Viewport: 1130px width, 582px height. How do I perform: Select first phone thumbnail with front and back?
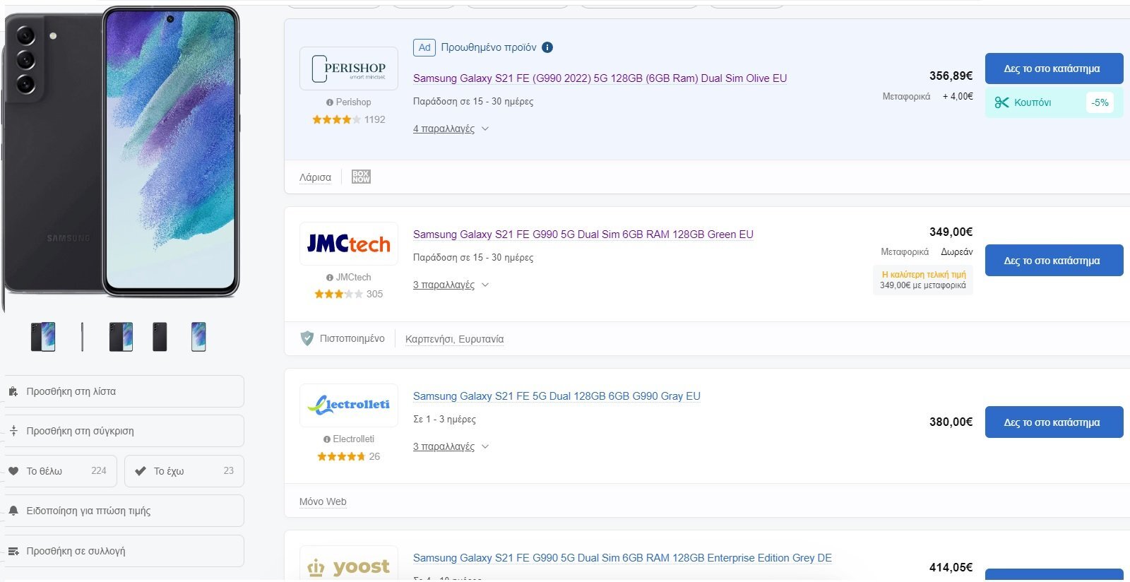pos(43,337)
